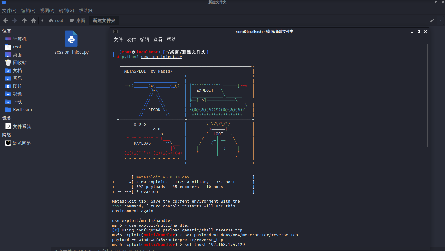Click the 'metasploit v6.0.30-dev' version text
This screenshot has width=445, height=251.
pyautogui.click(x=163, y=177)
